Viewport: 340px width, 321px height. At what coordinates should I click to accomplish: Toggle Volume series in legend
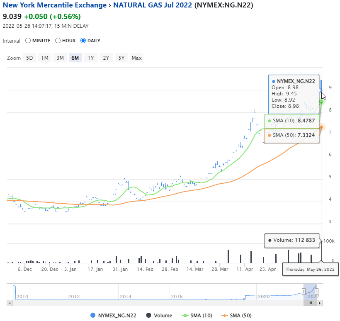click(159, 315)
